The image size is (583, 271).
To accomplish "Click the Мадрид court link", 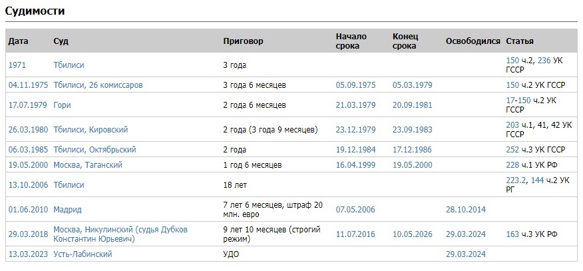I will 68,210.
